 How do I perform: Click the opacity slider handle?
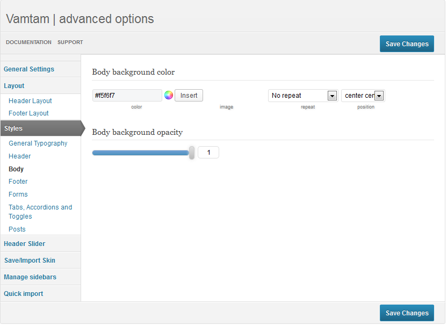pos(192,153)
